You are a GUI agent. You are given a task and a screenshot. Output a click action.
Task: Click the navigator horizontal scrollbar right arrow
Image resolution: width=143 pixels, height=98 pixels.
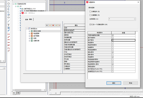45,90
